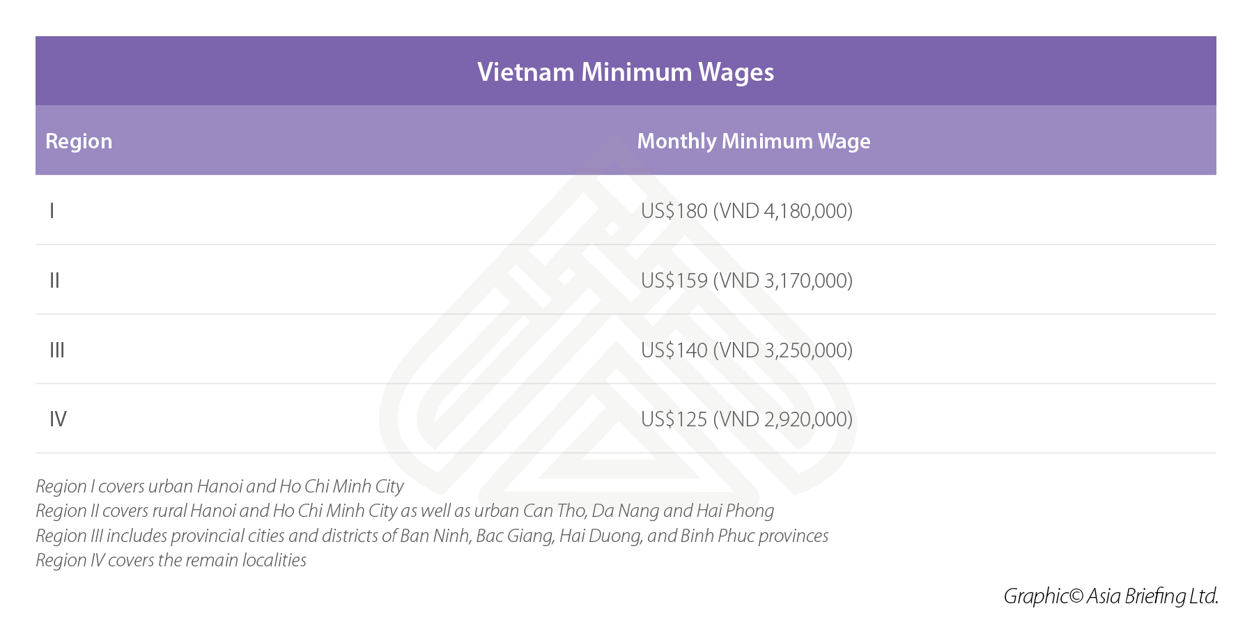
Task: Select footnote mentioning Can Tho and Da Nang
Action: point(404,511)
